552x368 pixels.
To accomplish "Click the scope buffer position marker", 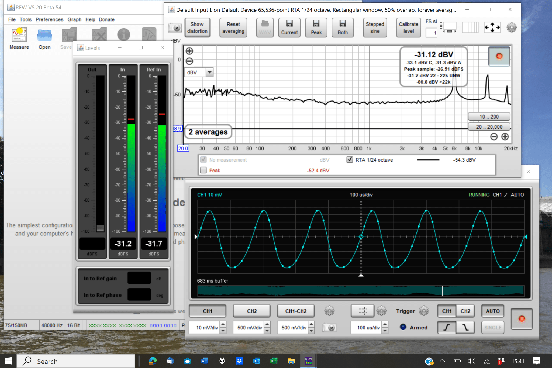I will click(x=442, y=291).
